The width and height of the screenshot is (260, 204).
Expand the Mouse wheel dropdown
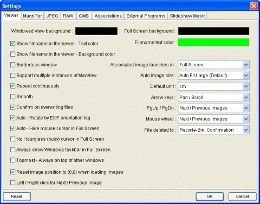(x=213, y=119)
